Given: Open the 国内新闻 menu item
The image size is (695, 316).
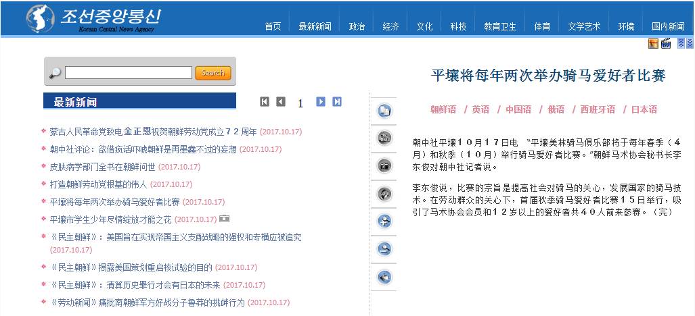Looking at the screenshot, I should tap(668, 26).
